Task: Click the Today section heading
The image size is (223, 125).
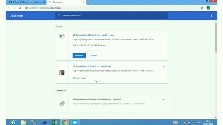Action: (59, 26)
